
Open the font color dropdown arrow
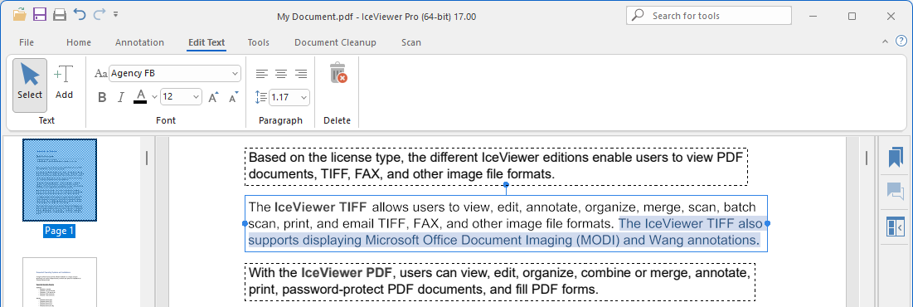(154, 97)
